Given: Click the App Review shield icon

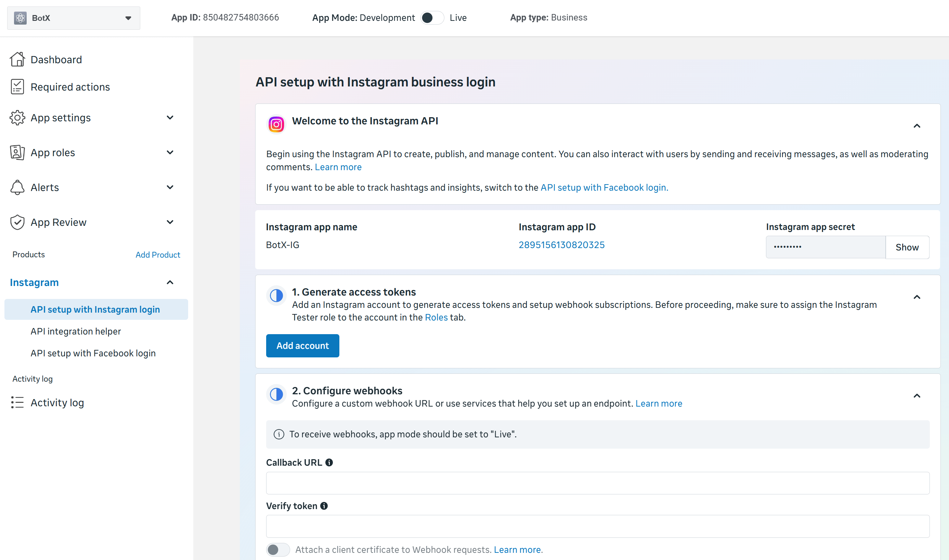Looking at the screenshot, I should point(17,222).
